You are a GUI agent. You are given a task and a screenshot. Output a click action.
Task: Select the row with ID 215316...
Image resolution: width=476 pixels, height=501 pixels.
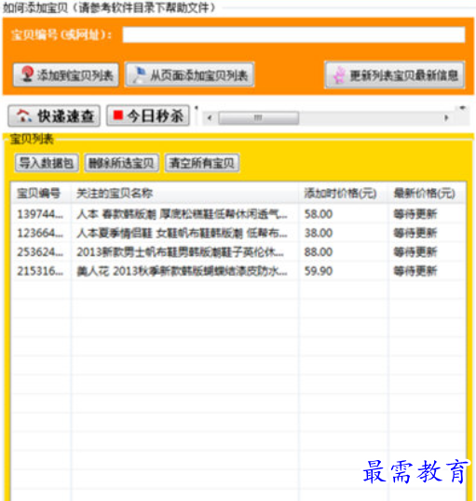[238, 271]
